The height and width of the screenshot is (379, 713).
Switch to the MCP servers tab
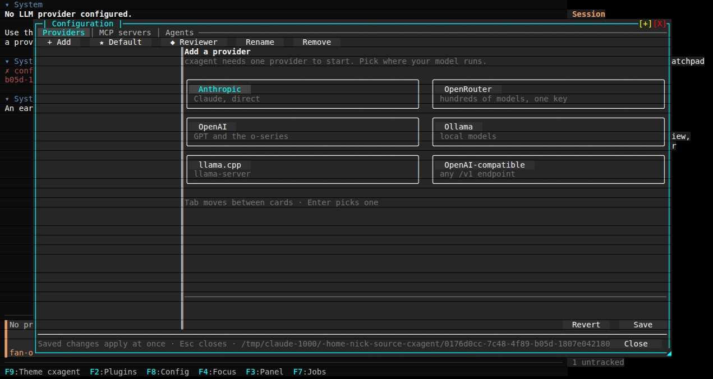(x=125, y=33)
